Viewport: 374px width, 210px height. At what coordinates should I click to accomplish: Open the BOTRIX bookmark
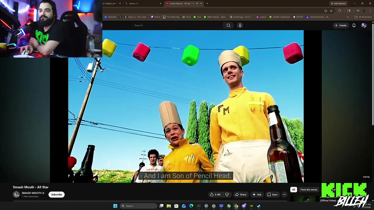pos(298,17)
